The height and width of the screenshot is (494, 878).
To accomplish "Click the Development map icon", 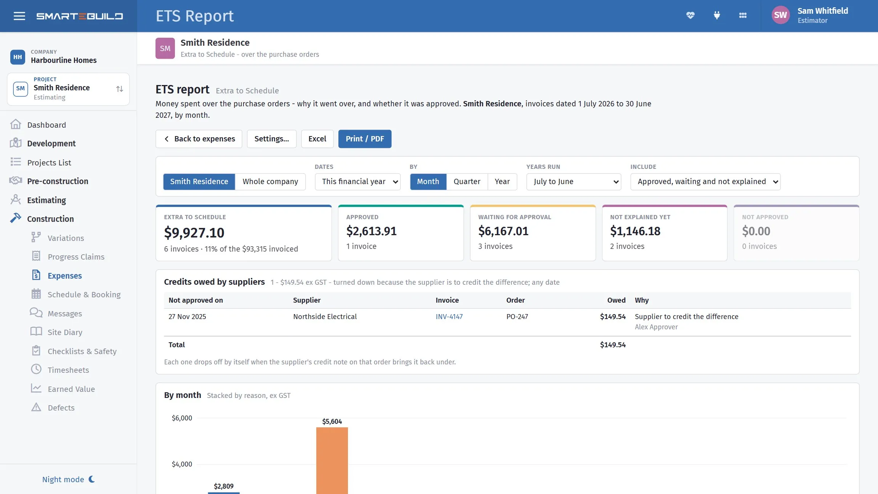I will 16,143.
